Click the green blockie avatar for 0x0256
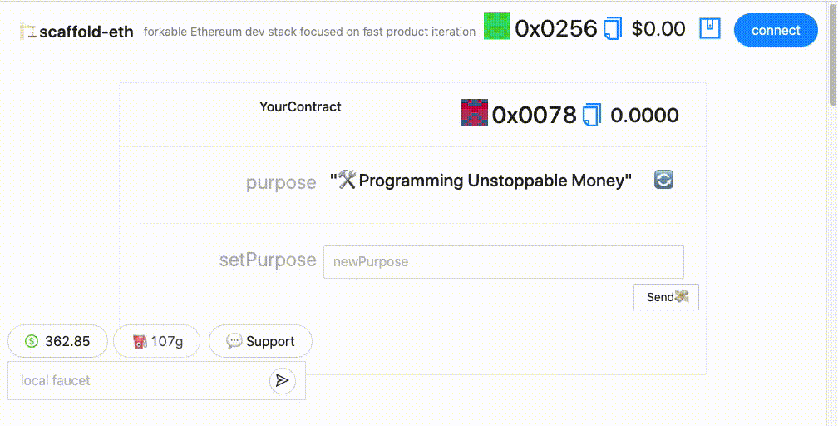This screenshot has height=426, width=838. [497, 27]
